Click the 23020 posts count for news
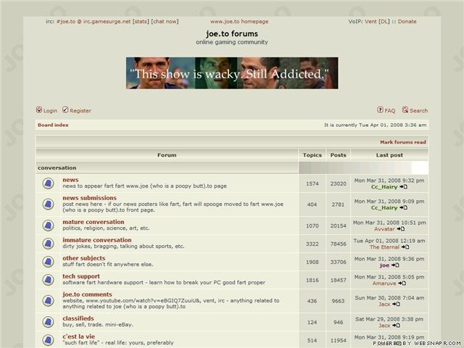 (339, 183)
